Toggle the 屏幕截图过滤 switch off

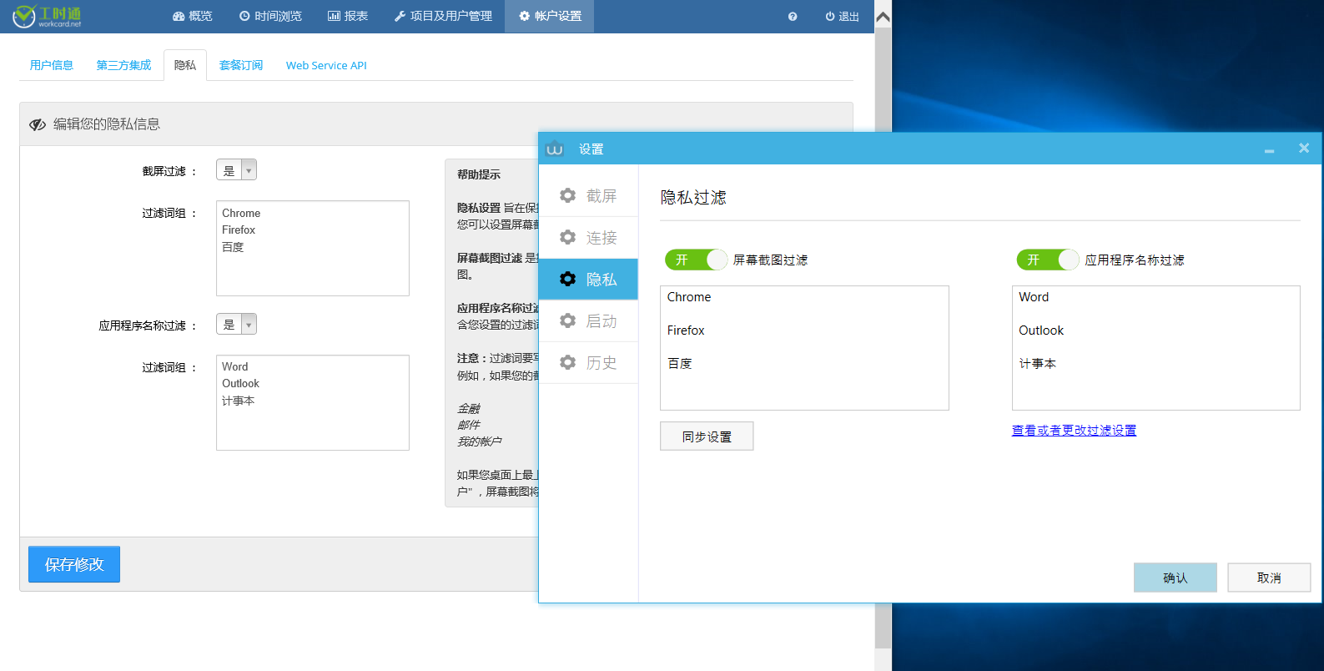696,260
